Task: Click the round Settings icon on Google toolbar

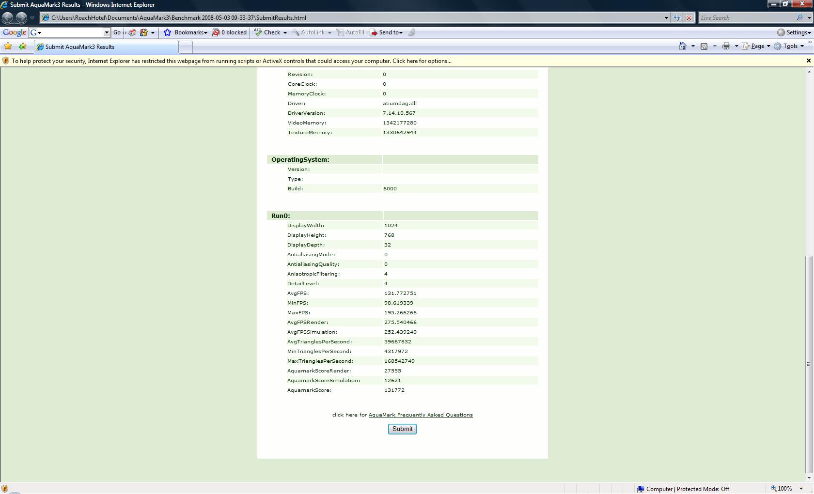Action: (781, 32)
